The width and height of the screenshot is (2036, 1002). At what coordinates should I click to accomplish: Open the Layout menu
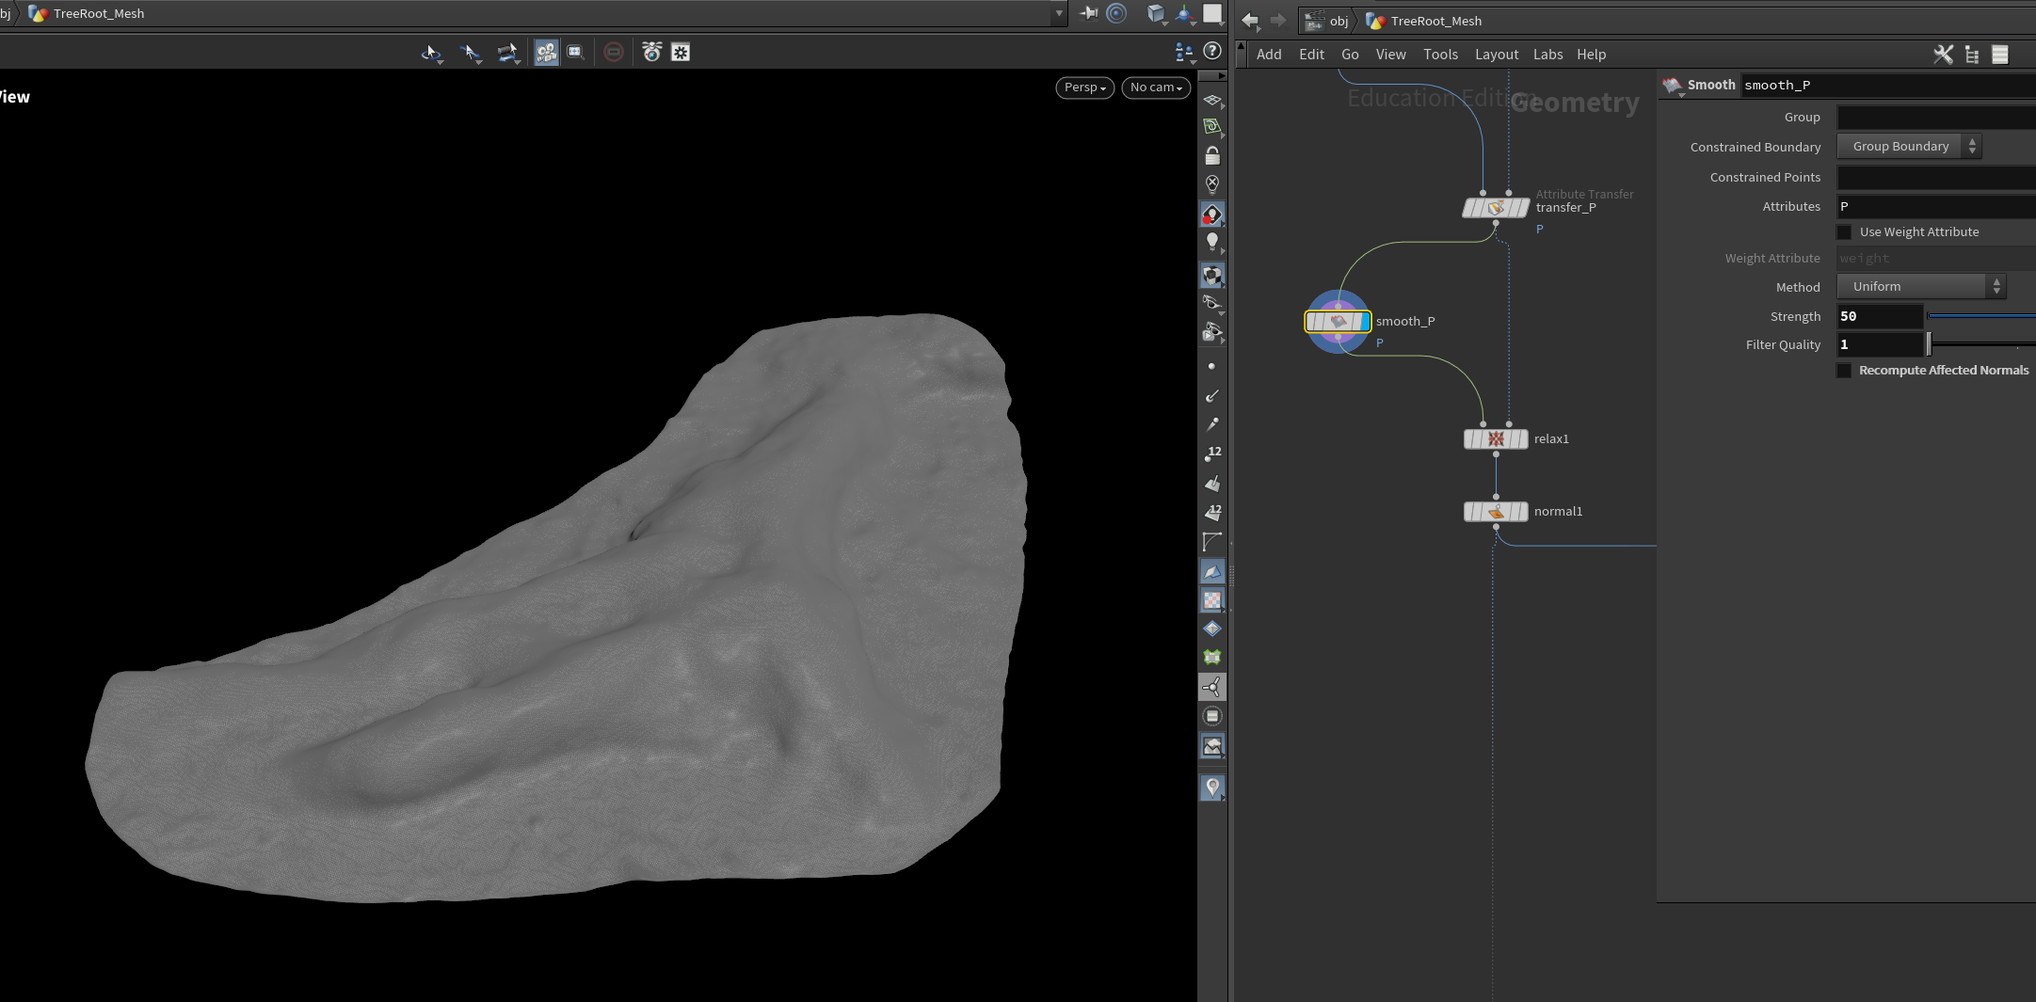point(1496,55)
